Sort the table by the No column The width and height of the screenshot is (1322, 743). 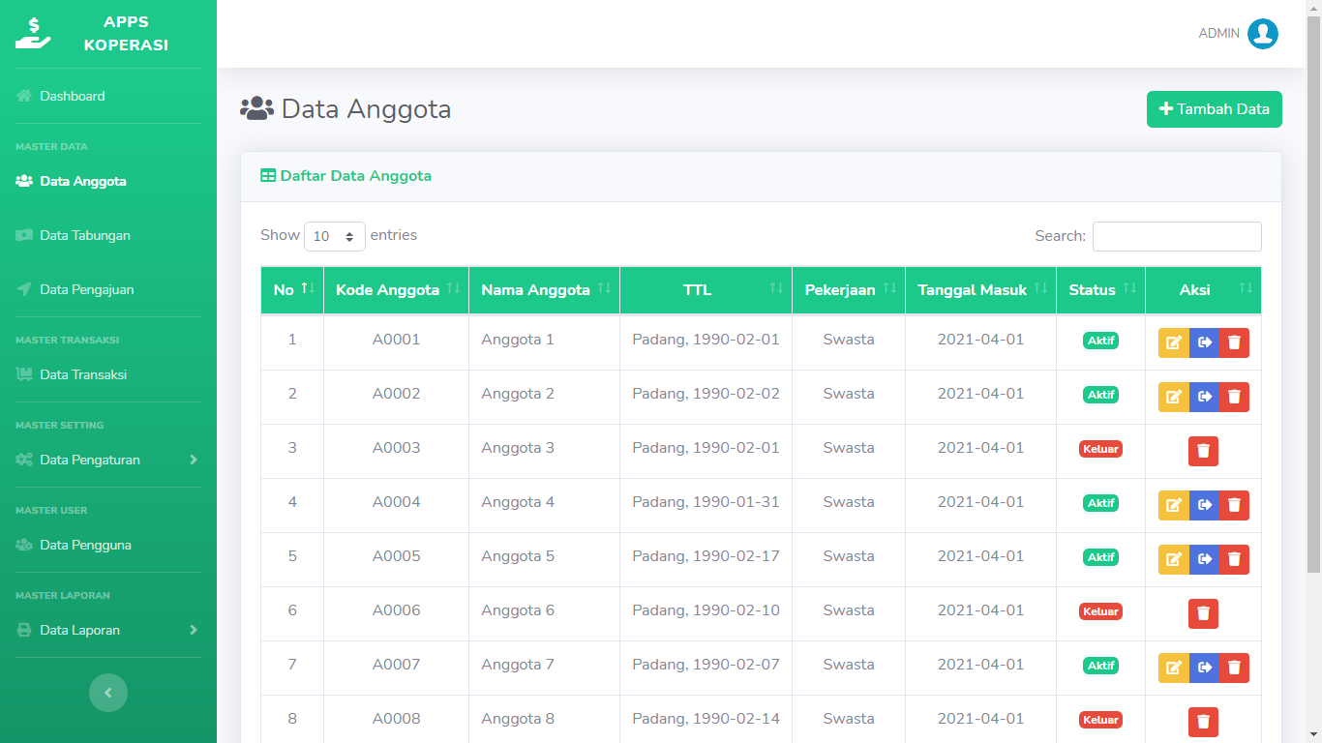292,290
